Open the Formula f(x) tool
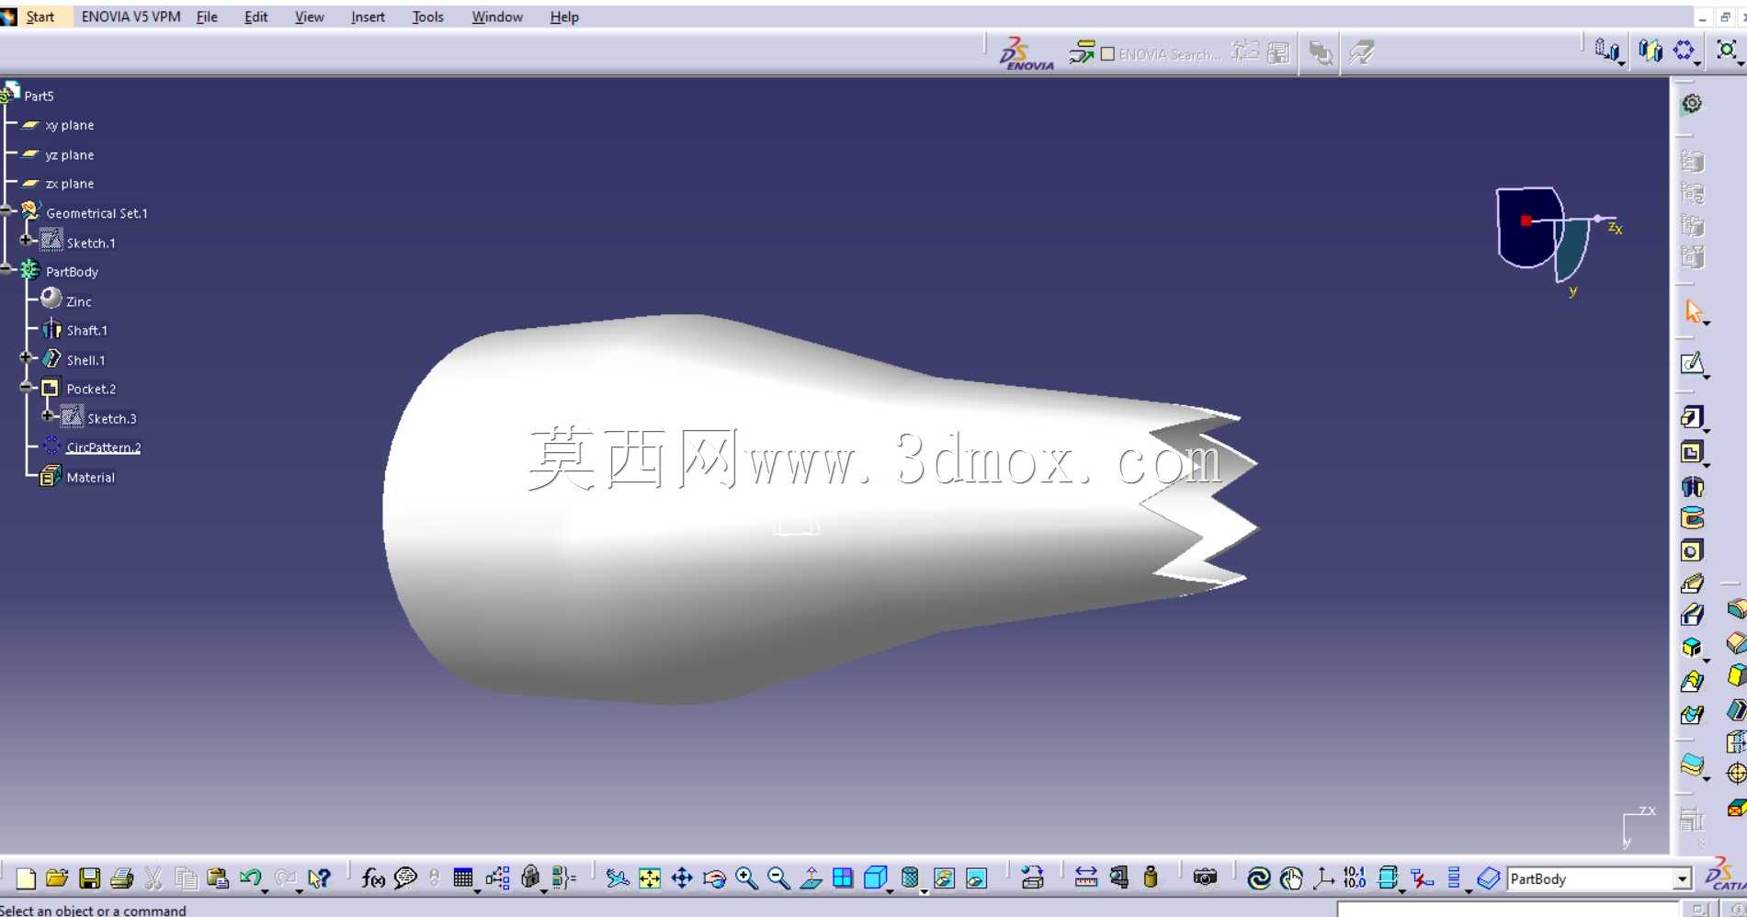Image resolution: width=1747 pixels, height=917 pixels. pos(373,879)
